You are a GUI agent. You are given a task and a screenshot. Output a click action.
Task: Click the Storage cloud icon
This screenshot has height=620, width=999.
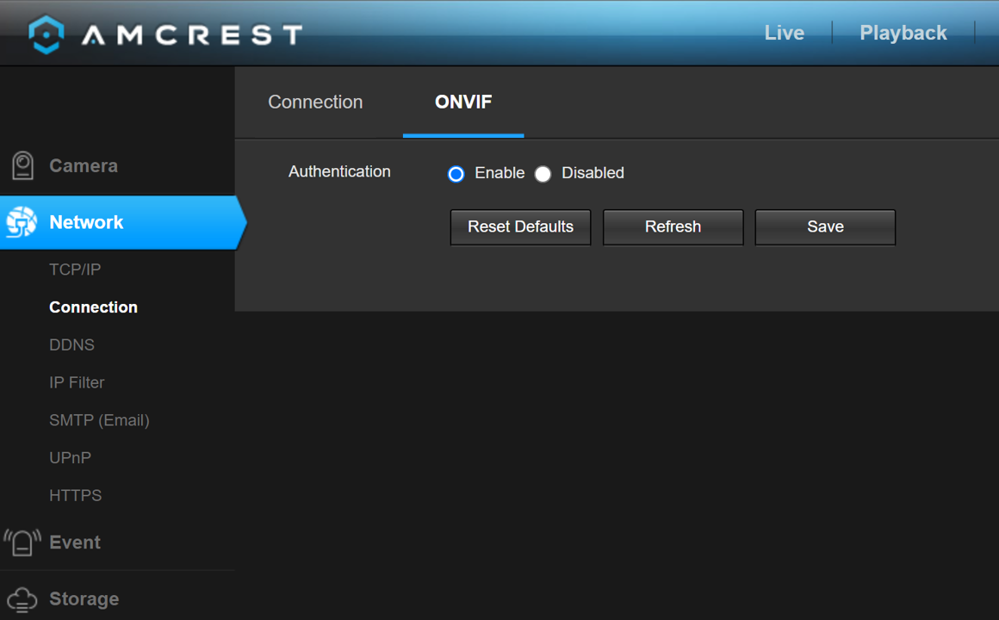[x=22, y=599]
